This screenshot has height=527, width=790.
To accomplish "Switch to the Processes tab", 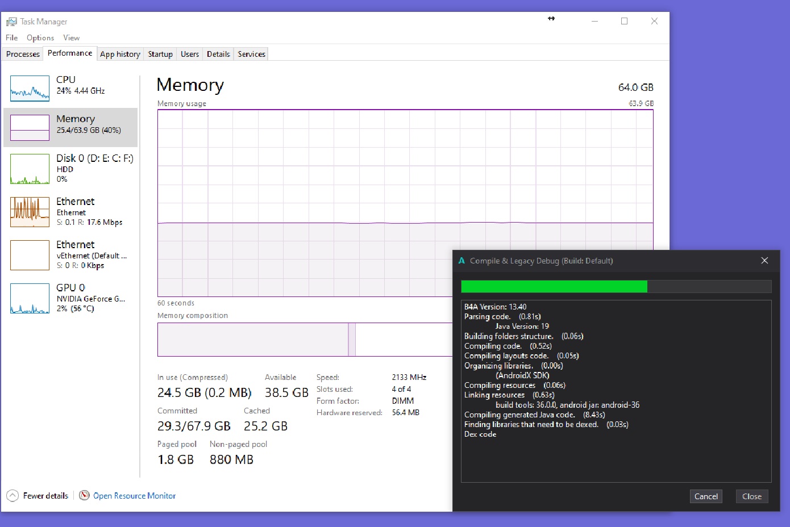I will click(23, 54).
